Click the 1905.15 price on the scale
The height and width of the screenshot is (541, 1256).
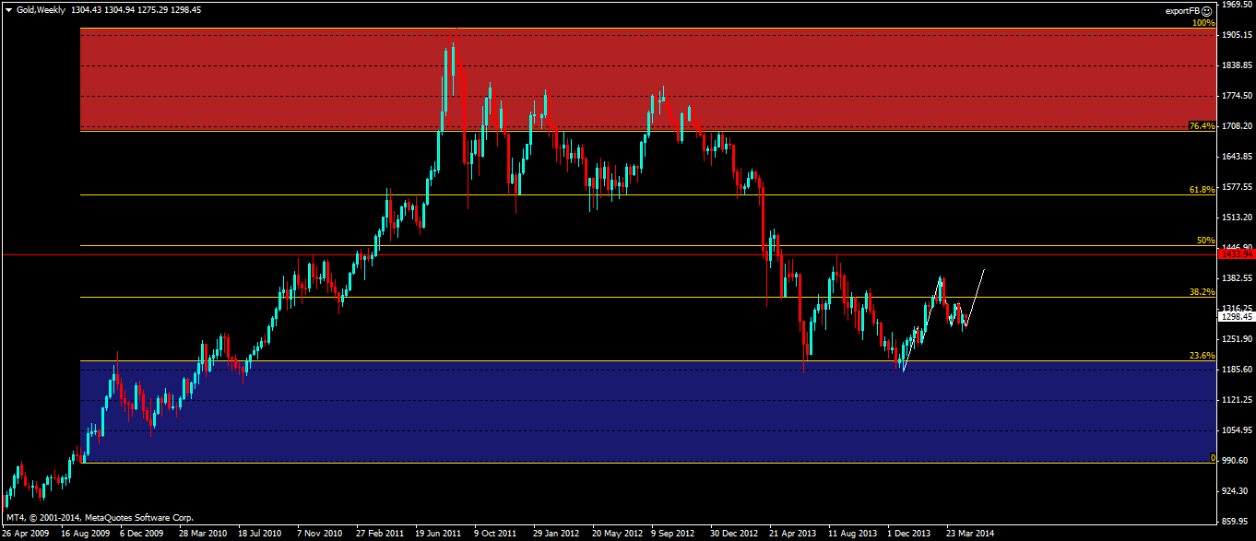coord(1236,35)
